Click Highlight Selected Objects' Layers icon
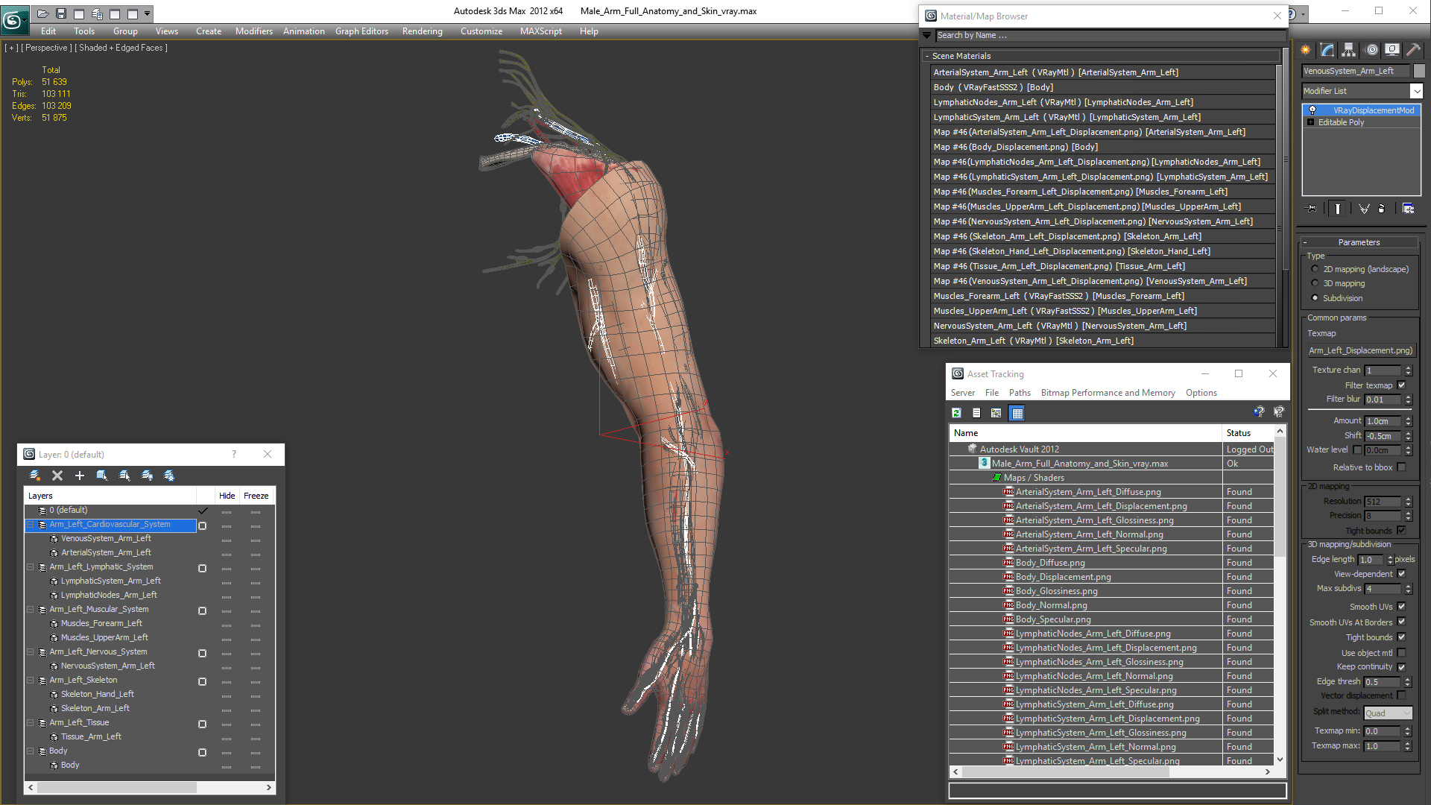The height and width of the screenshot is (805, 1431). [124, 476]
